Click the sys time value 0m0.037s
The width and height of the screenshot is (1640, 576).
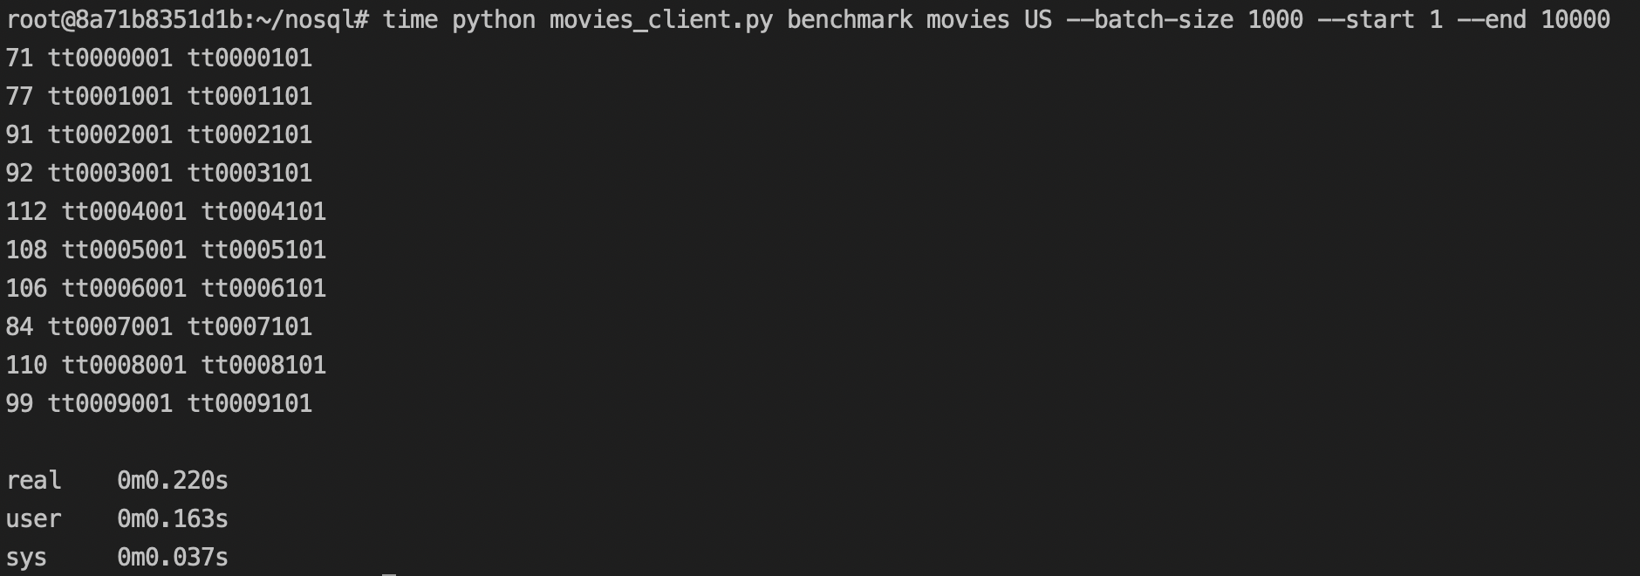pos(173,557)
